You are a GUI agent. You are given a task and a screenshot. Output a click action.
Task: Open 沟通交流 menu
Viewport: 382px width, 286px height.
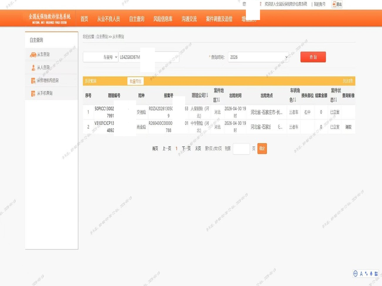coord(189,19)
